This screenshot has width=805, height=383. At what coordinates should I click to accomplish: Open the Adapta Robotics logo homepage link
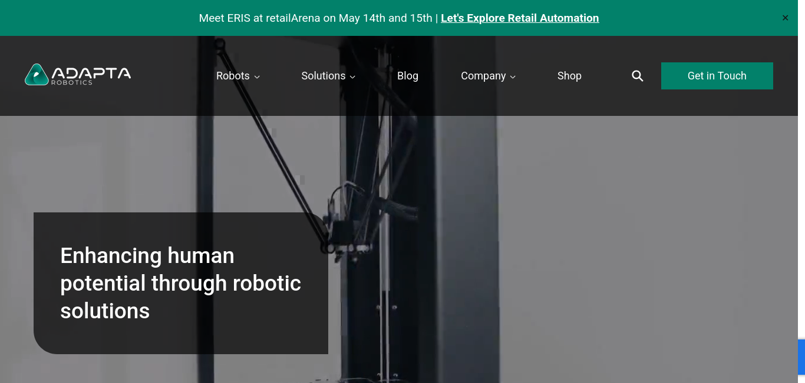78,75
